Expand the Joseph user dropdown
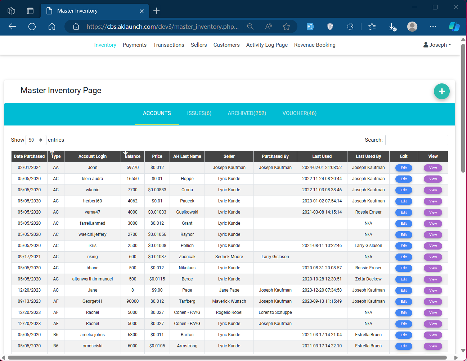This screenshot has height=361, width=467. [437, 45]
